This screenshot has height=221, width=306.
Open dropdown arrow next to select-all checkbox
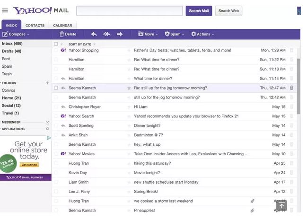click(x=61, y=44)
